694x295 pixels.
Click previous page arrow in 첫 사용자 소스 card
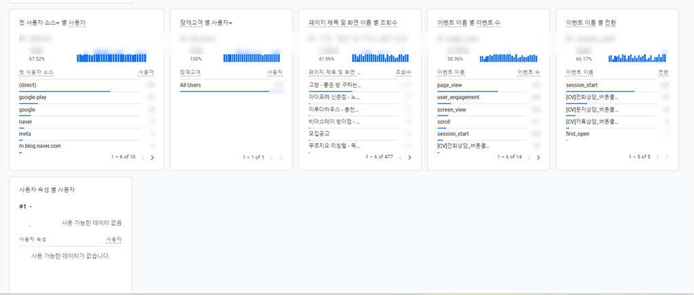(142, 157)
